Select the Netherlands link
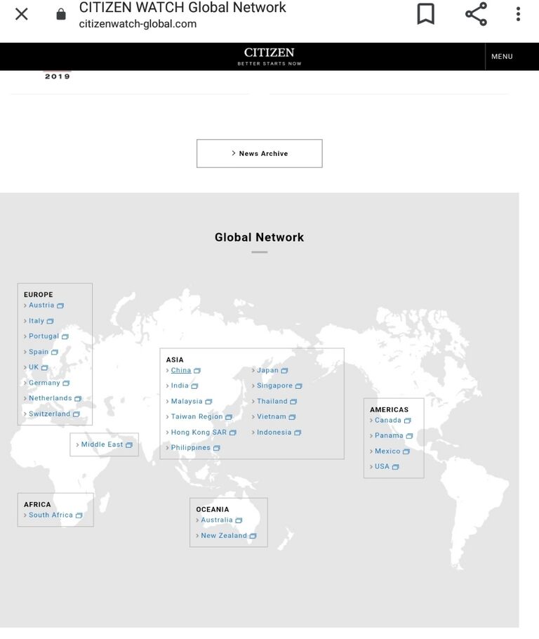 (50, 398)
